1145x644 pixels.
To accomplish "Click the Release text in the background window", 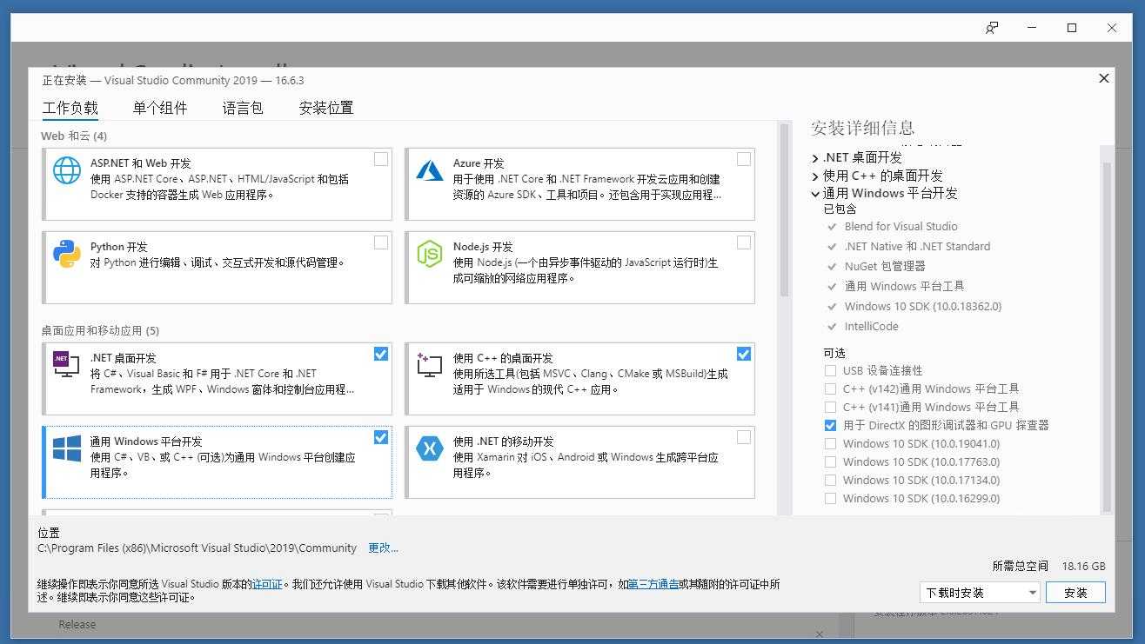I will (x=77, y=624).
